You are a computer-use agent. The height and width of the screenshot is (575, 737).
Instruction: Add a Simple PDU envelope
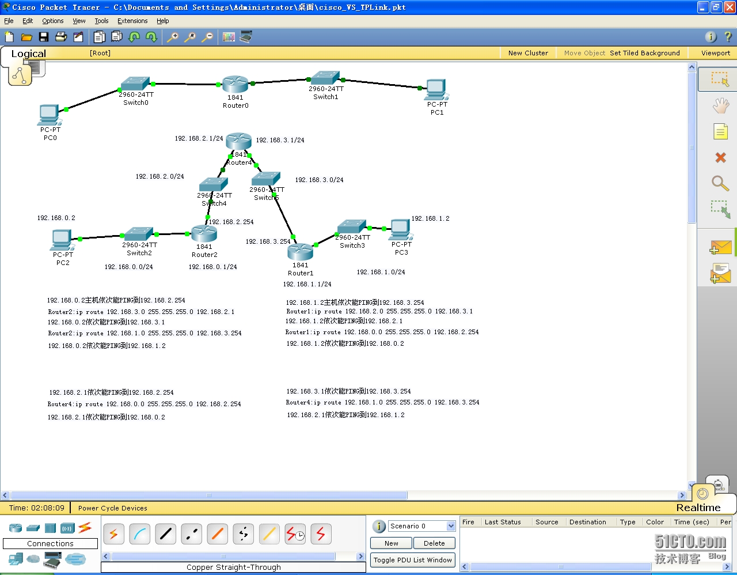pyautogui.click(x=720, y=247)
